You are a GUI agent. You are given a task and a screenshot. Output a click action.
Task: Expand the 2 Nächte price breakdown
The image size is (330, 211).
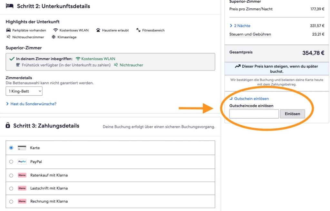click(x=241, y=25)
